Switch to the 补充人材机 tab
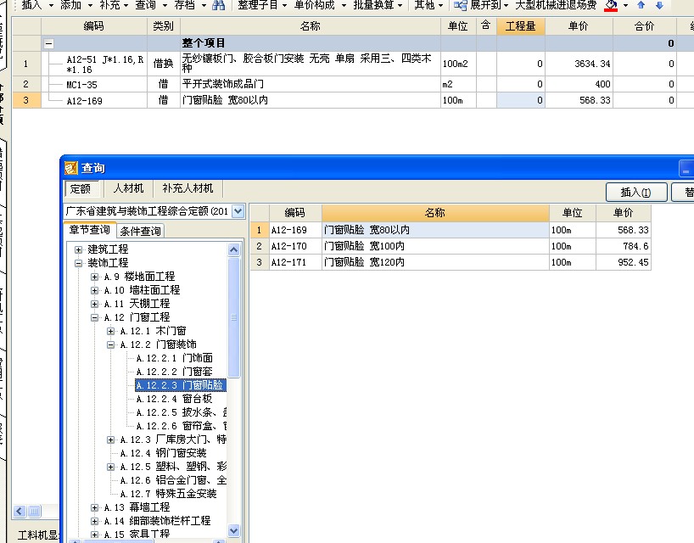The height and width of the screenshot is (543, 694). 187,188
